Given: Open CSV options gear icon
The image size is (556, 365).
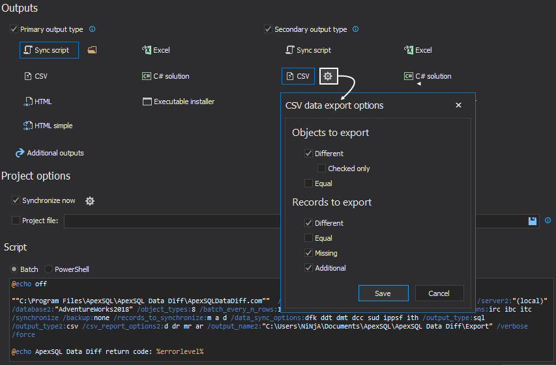Looking at the screenshot, I should 329,76.
